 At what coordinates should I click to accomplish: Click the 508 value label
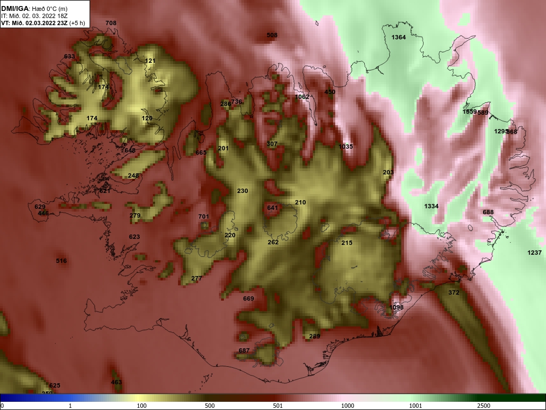tap(272, 35)
